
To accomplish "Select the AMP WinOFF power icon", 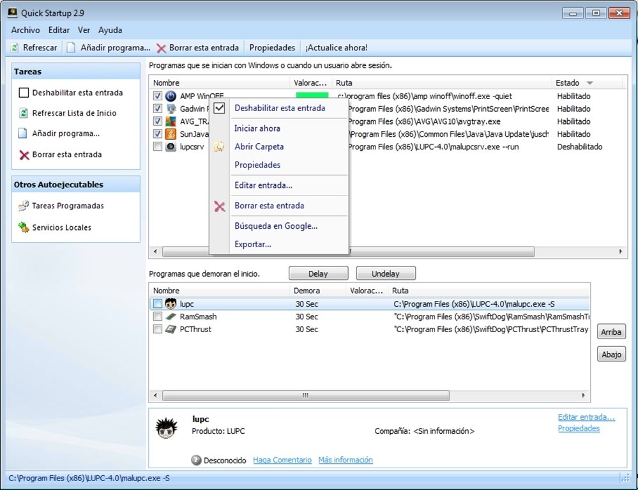I will pyautogui.click(x=171, y=96).
